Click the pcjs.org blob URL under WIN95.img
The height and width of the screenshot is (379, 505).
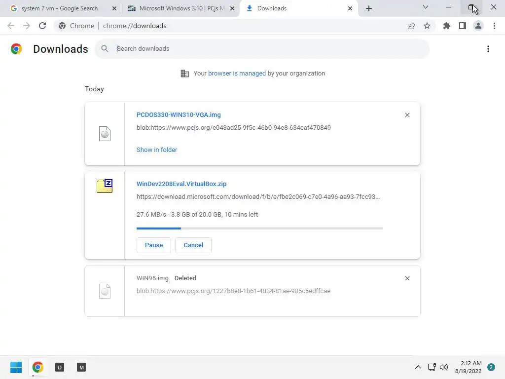click(x=233, y=291)
